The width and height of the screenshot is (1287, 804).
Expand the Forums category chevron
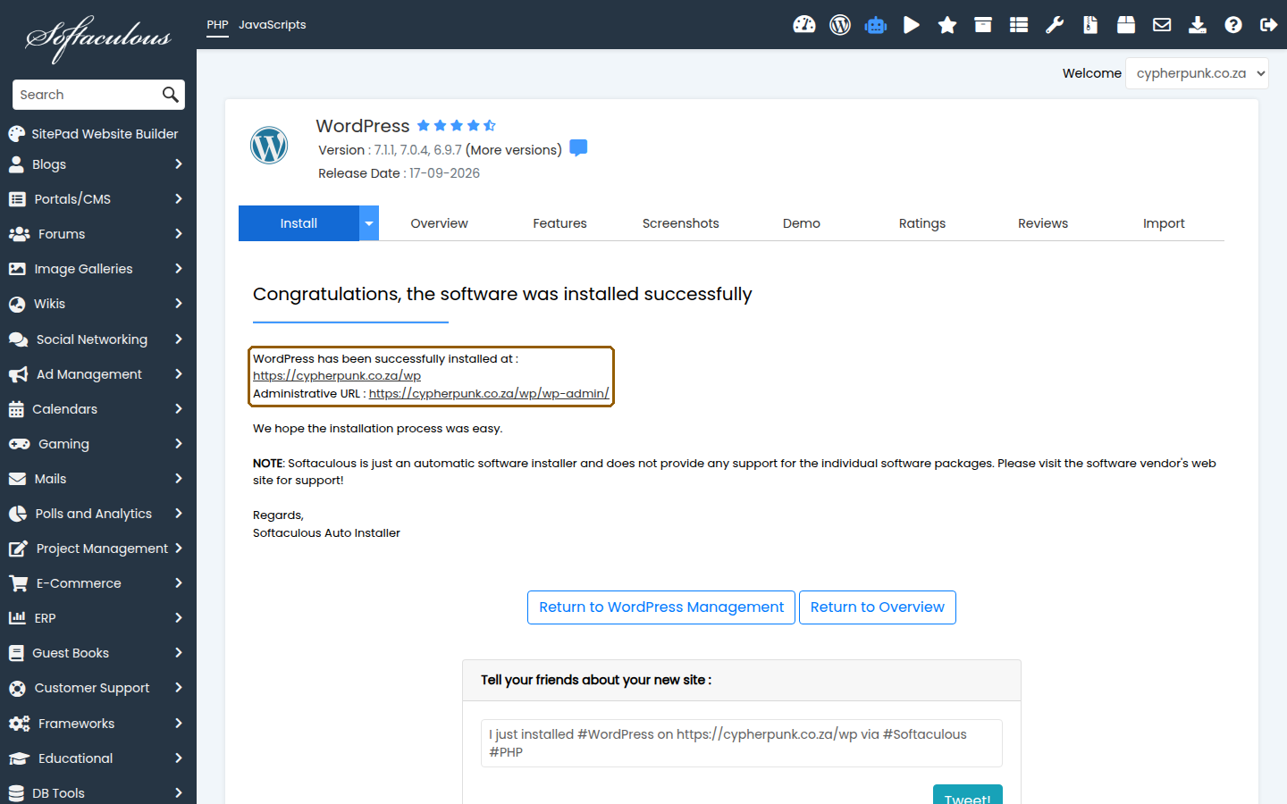179,234
